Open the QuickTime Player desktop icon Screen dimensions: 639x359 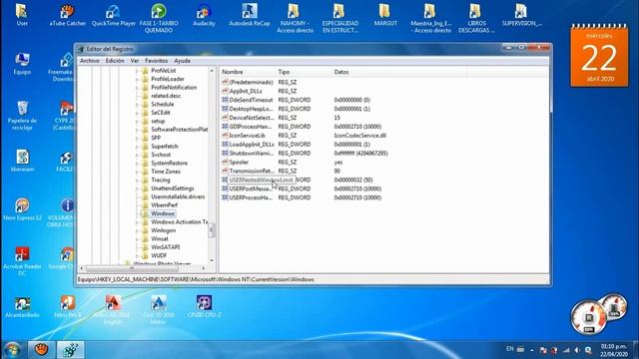coord(113,16)
